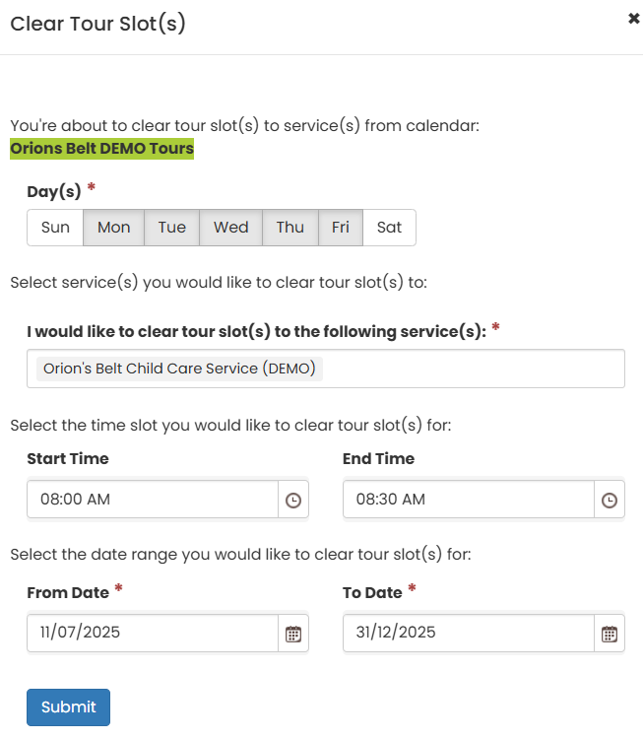Click the From Date 11/07/2025 field
The width and height of the screenshot is (643, 739).
153,634
